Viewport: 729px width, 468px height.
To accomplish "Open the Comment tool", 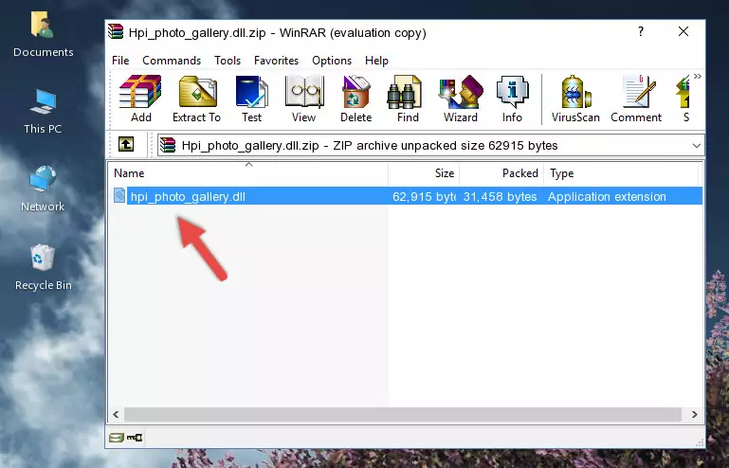I will (x=636, y=99).
